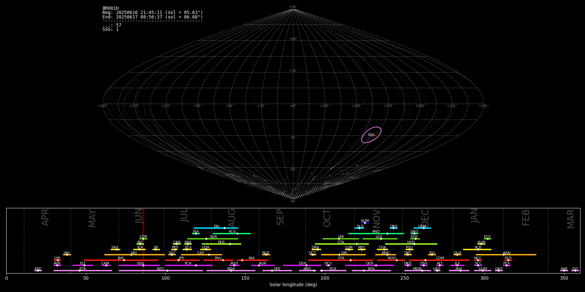Viewport: 585px width, 292px height.
Task: Click the MAR month label
Action: coord(571,219)
